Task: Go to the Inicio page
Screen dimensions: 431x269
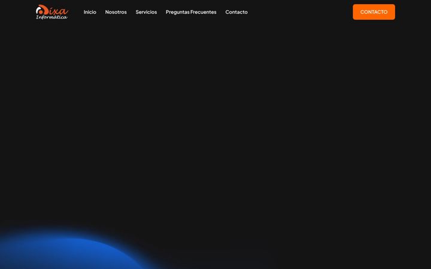Action: (x=90, y=12)
